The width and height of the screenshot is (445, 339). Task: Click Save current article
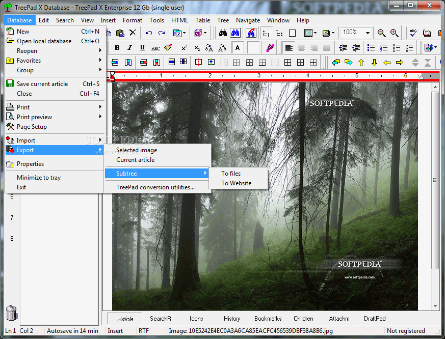(56, 84)
